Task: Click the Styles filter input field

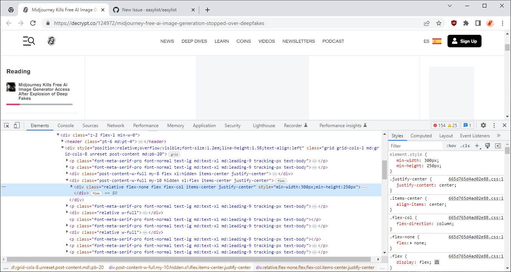Action: point(416,146)
